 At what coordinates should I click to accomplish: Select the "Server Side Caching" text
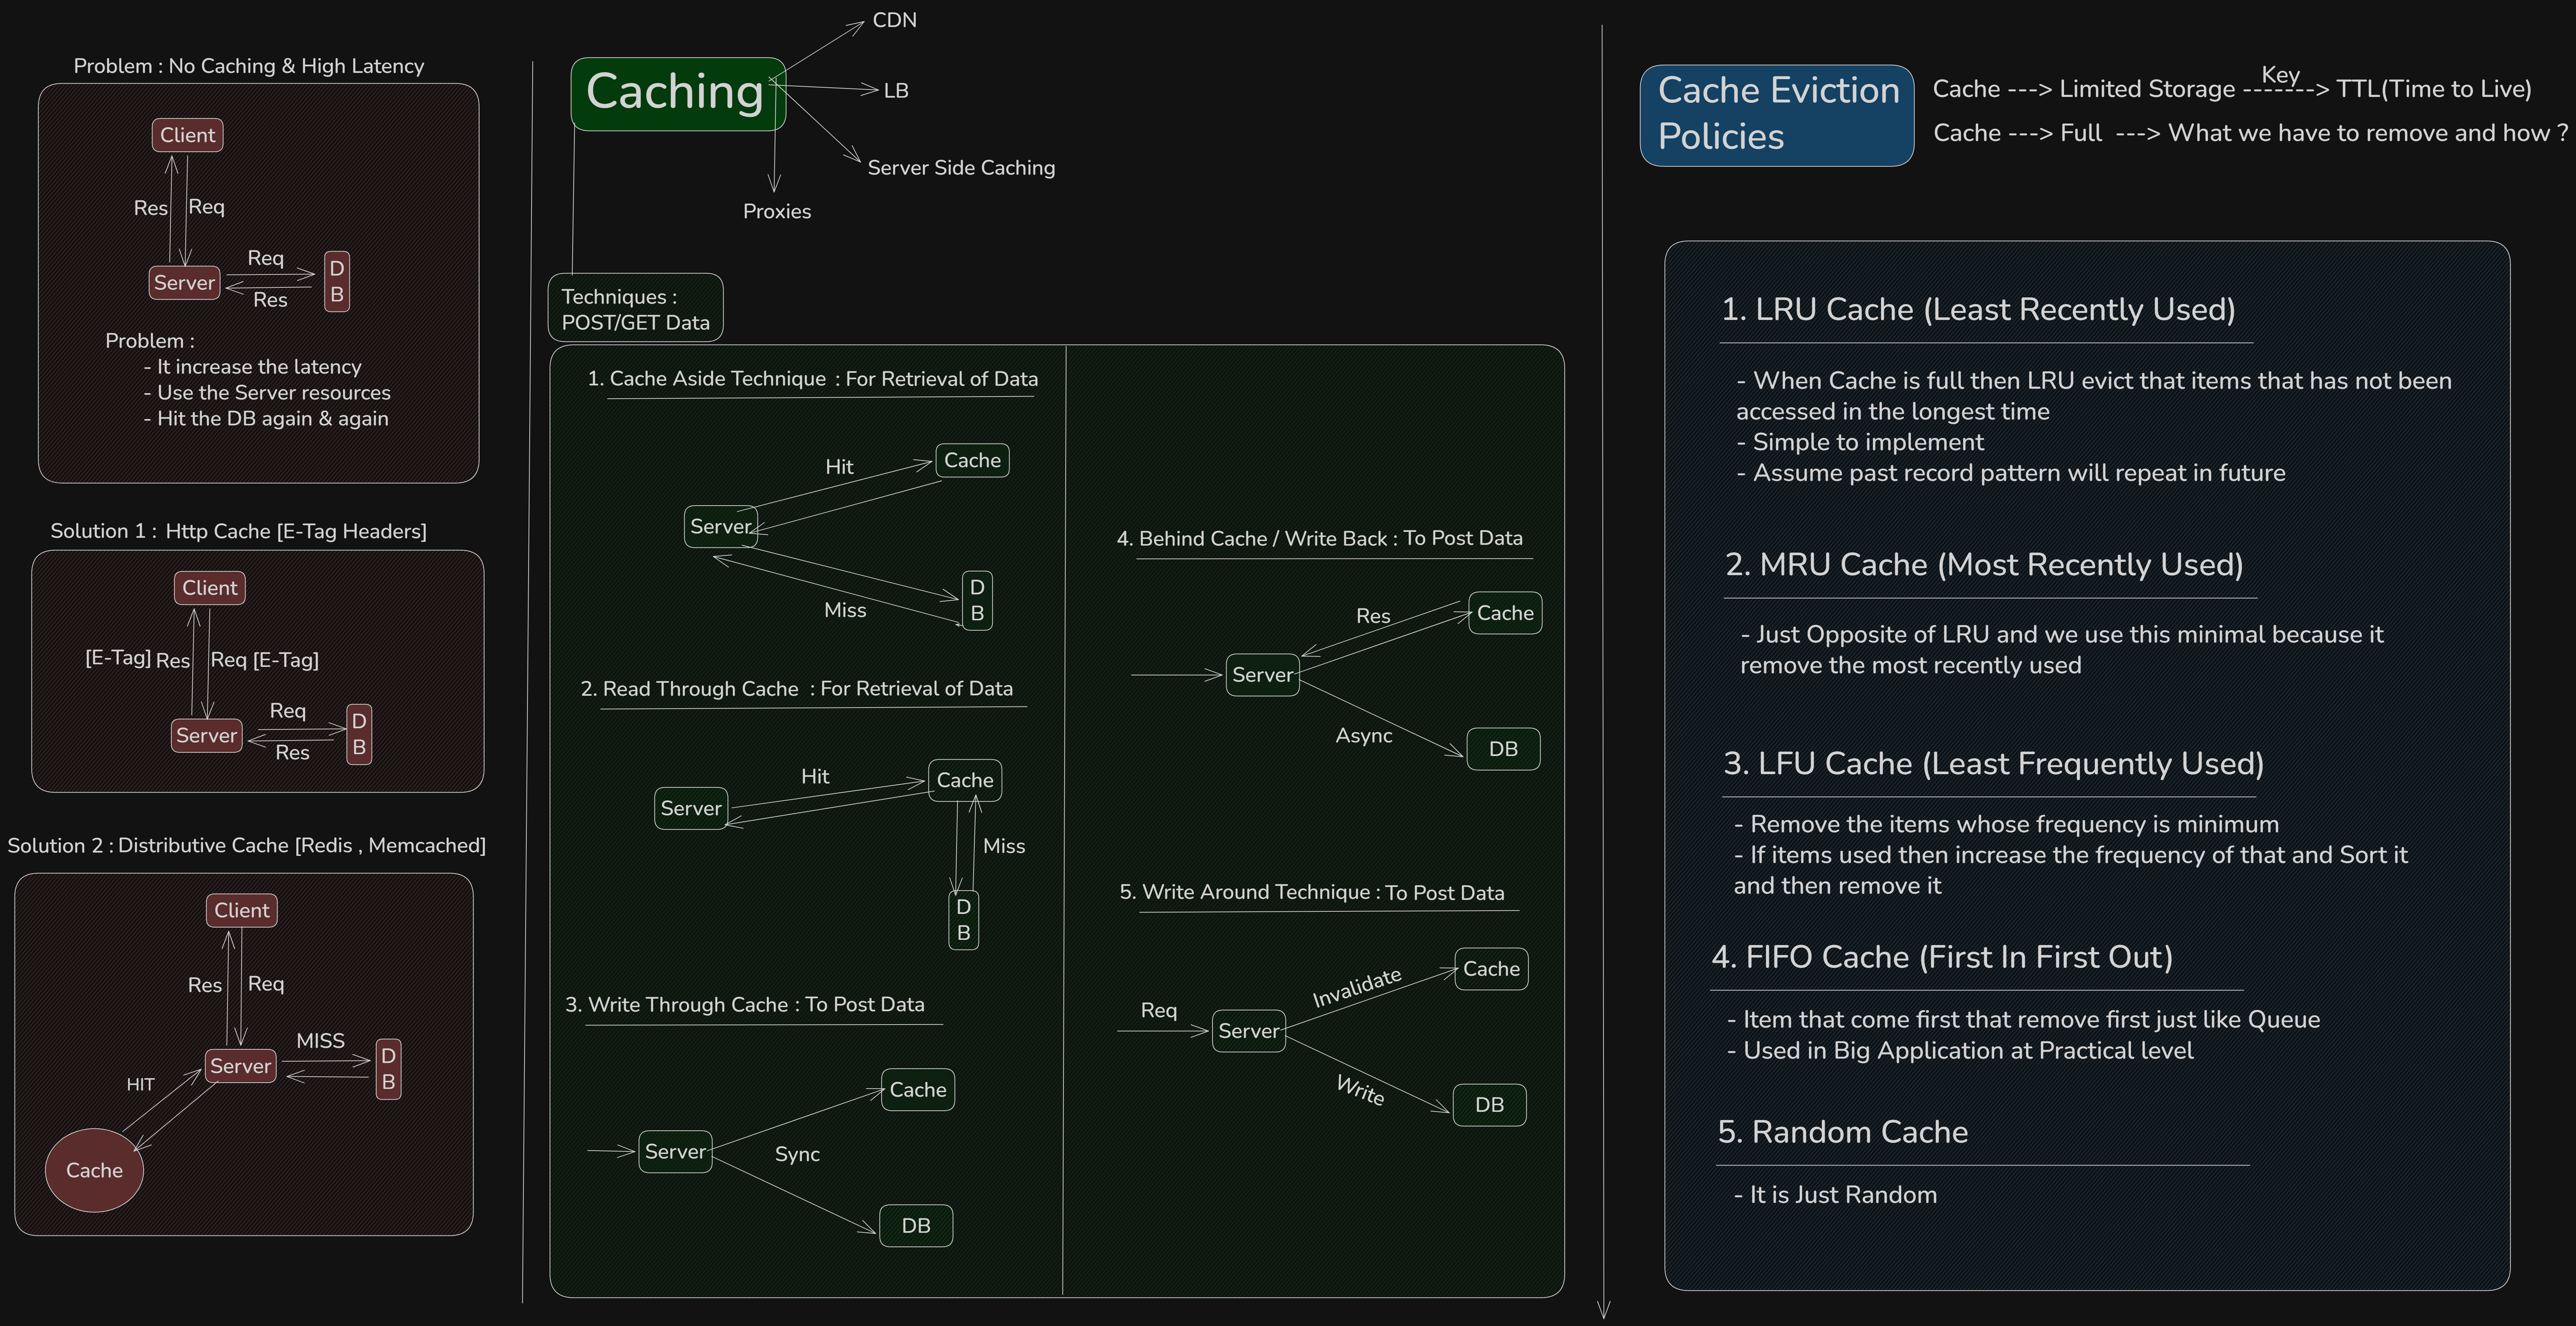coord(961,168)
